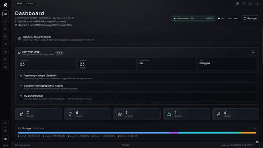Click the Try a Smart Group sparkle icon
This screenshot has width=263, height=148.
[x=21, y=96]
